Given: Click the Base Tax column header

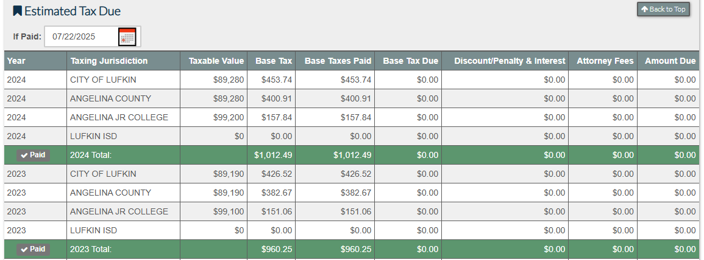Looking at the screenshot, I should 274,61.
